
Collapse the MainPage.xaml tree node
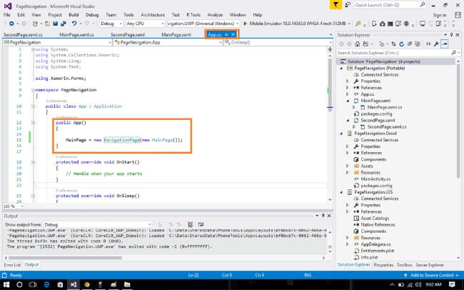(347, 101)
